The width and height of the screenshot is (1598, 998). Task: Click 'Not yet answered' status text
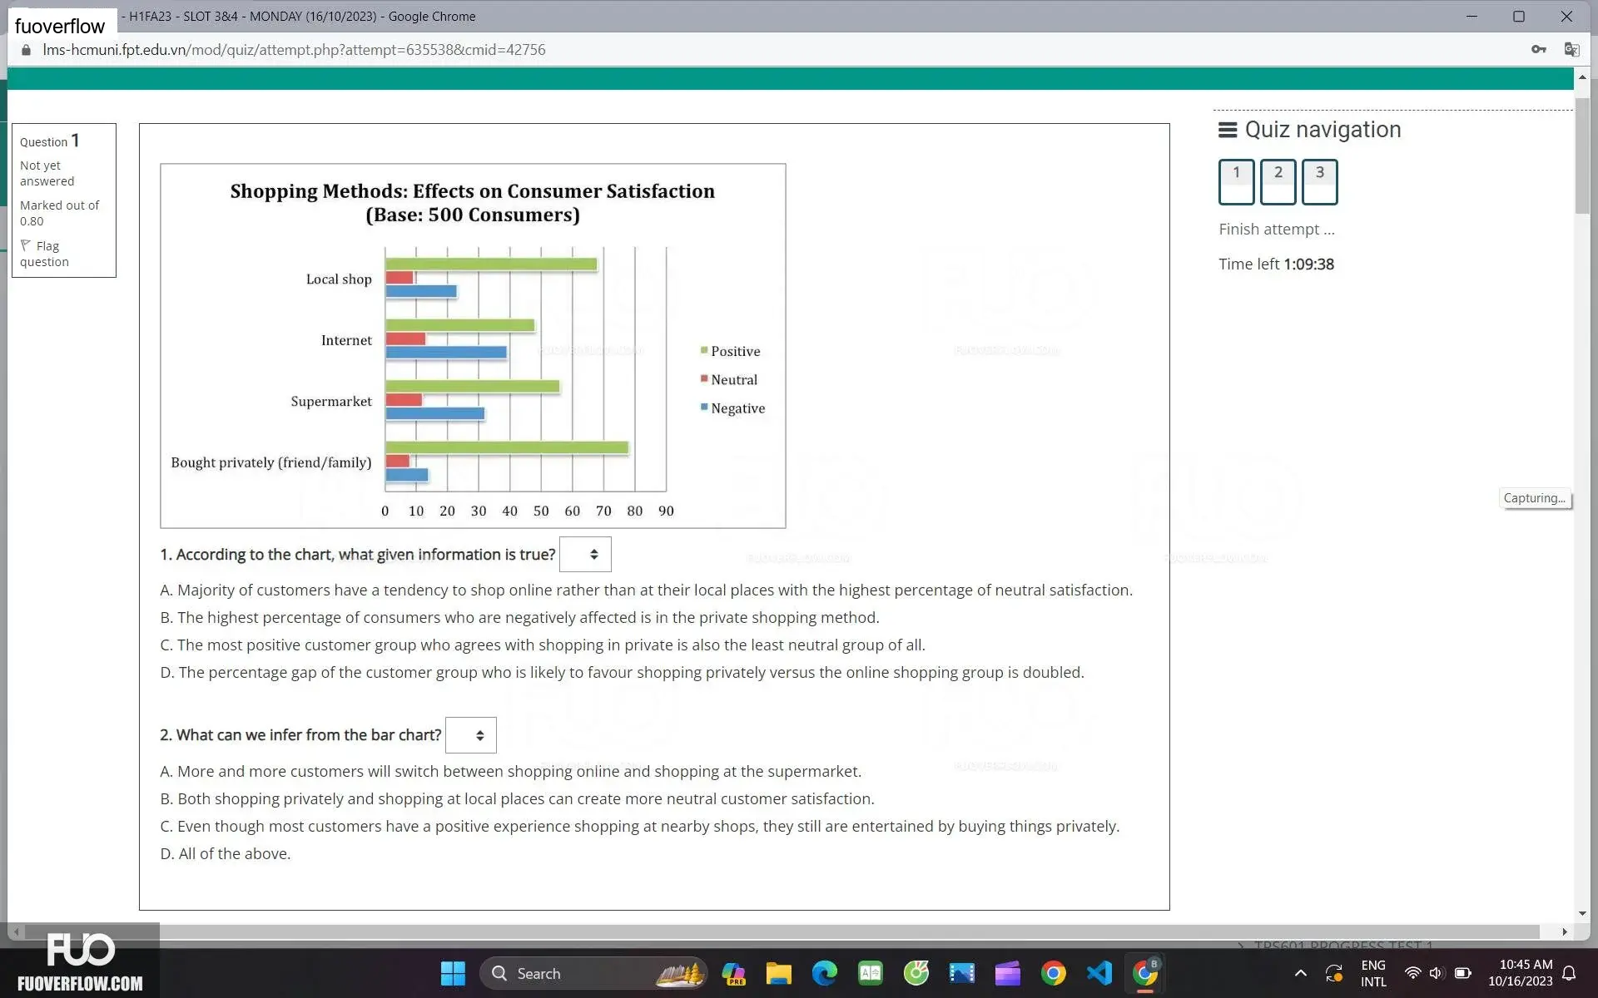47,173
